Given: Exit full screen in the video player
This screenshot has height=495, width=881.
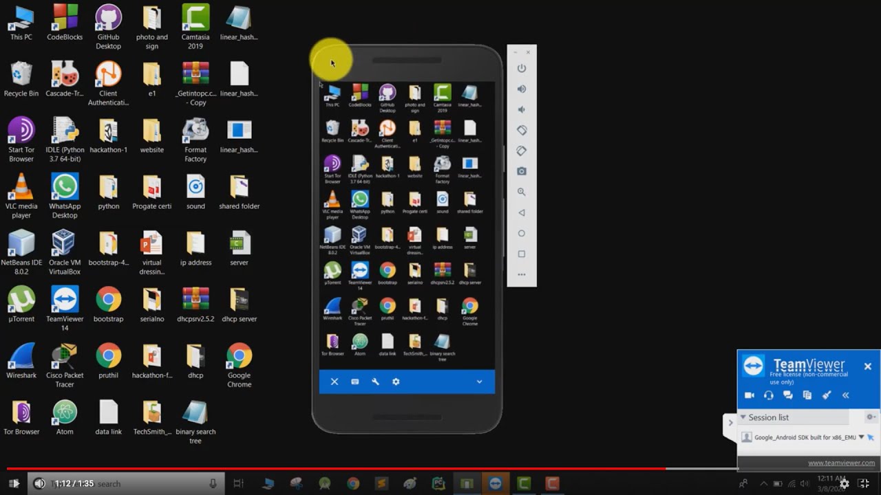Looking at the screenshot, I should point(864,484).
